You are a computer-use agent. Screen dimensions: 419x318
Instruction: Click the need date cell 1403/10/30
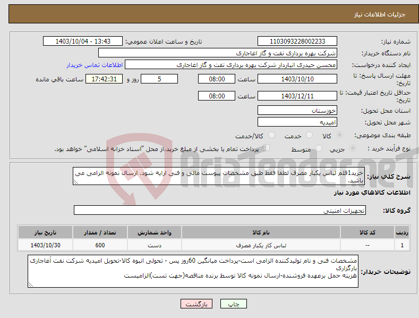[45, 245]
